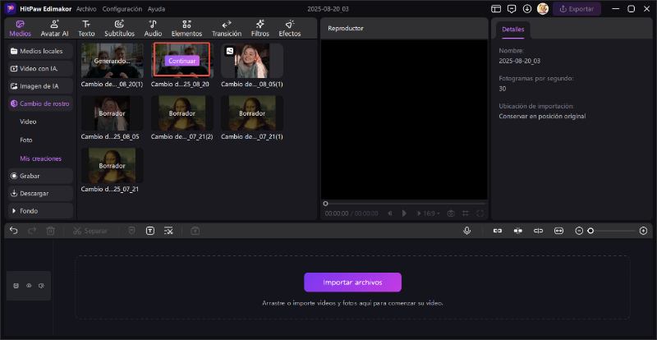The height and width of the screenshot is (340, 657).
Task: Take a snapshot with the camera icon
Action: 451,214
